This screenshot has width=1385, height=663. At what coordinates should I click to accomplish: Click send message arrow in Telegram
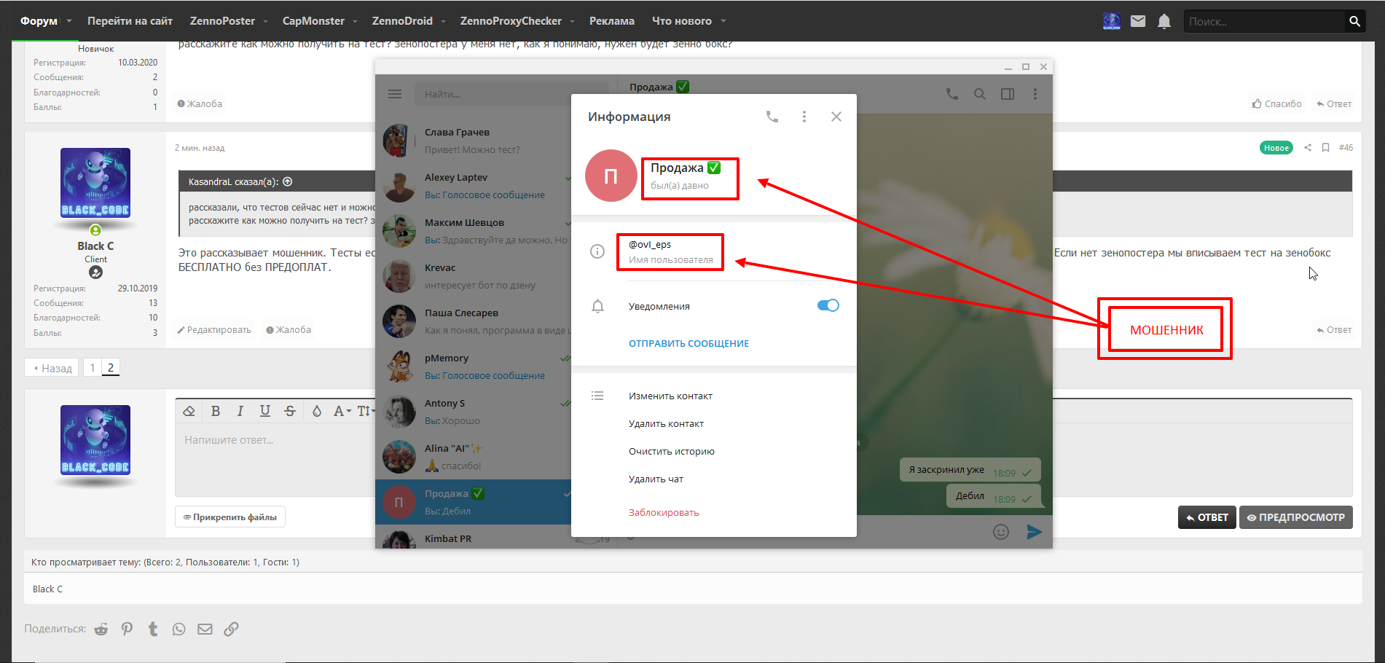pyautogui.click(x=1034, y=532)
